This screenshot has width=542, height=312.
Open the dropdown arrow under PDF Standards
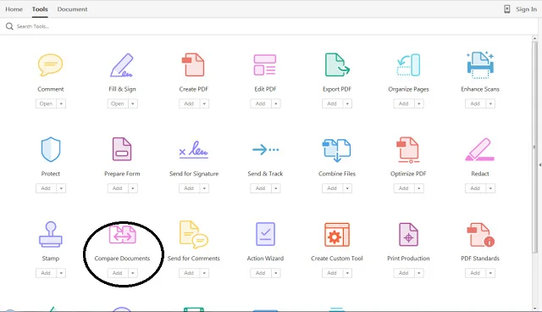490,273
